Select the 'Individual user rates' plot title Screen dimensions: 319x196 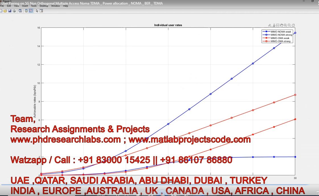(x=168, y=25)
